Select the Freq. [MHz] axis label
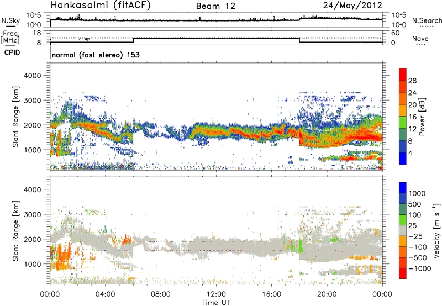 pos(10,38)
